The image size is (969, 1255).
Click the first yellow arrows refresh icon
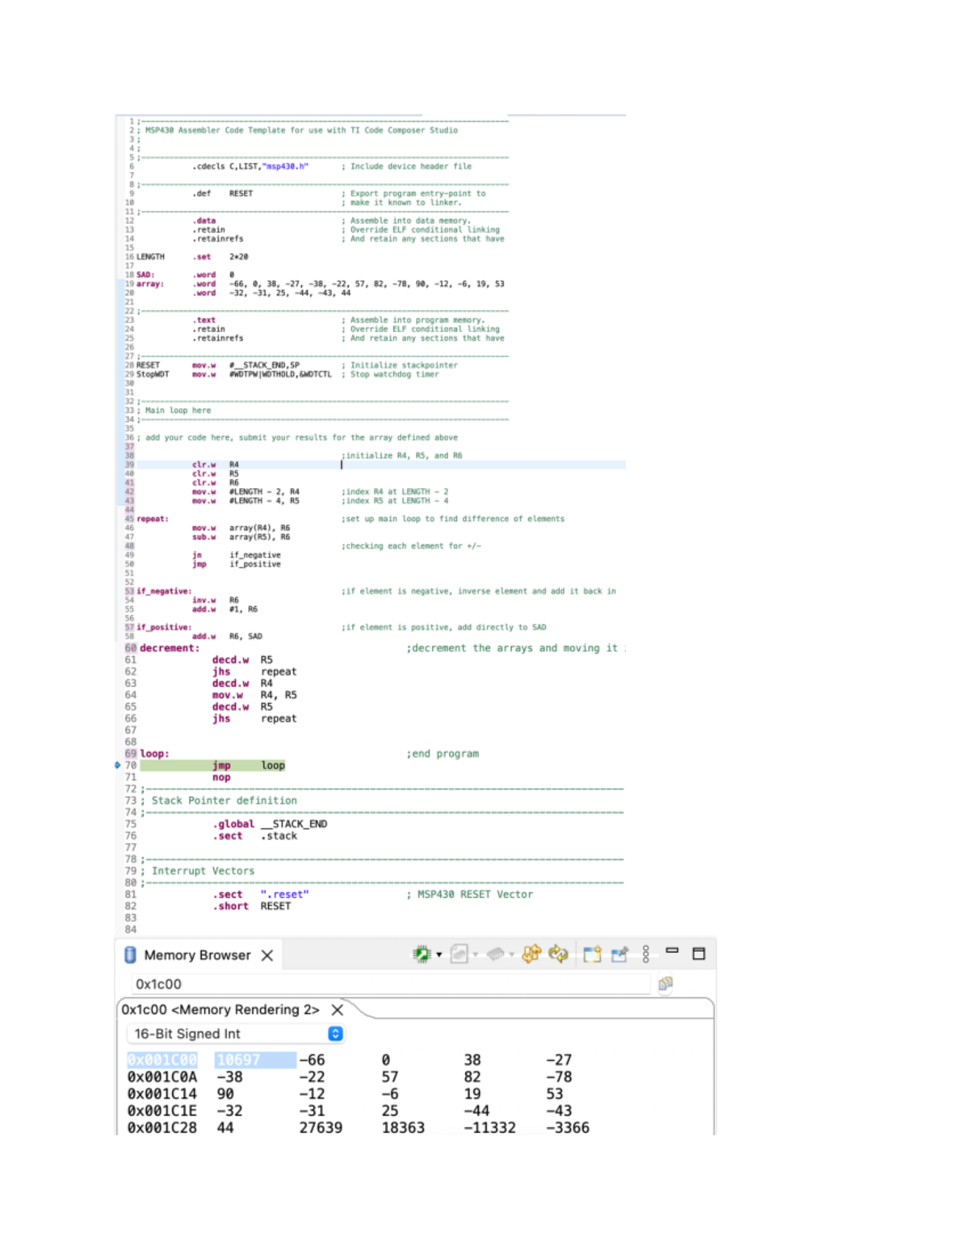click(531, 954)
